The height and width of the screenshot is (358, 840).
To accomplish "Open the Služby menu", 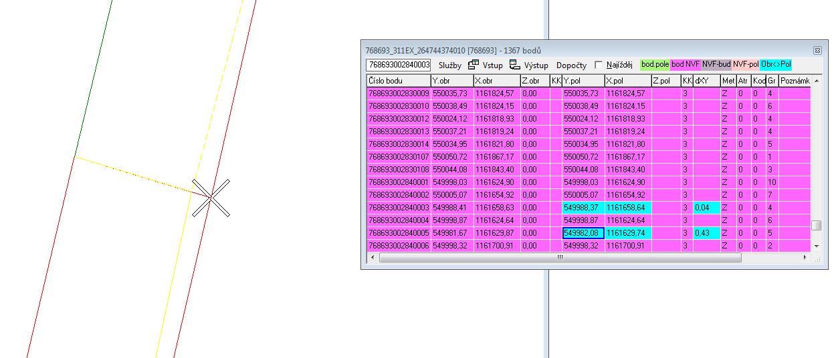I will 450,65.
